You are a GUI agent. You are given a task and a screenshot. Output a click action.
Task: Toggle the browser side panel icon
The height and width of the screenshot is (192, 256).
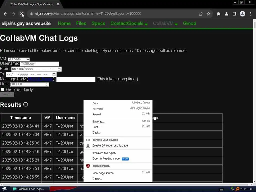pos(234,14)
